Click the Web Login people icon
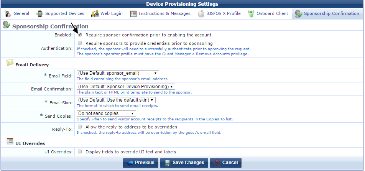This screenshot has height=171, width=365. click(x=95, y=14)
